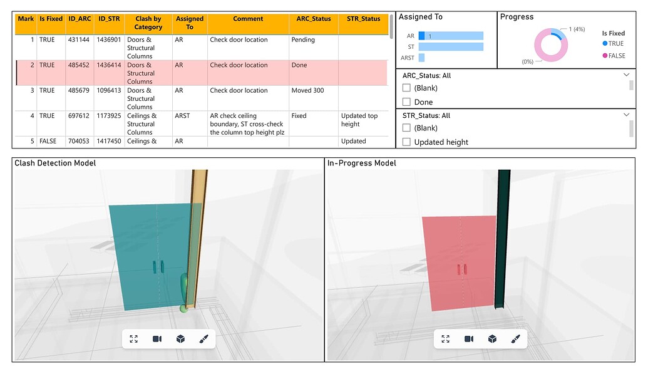Click camera icon in Clash Detection Model viewer
This screenshot has height=374, width=648.
157,339
